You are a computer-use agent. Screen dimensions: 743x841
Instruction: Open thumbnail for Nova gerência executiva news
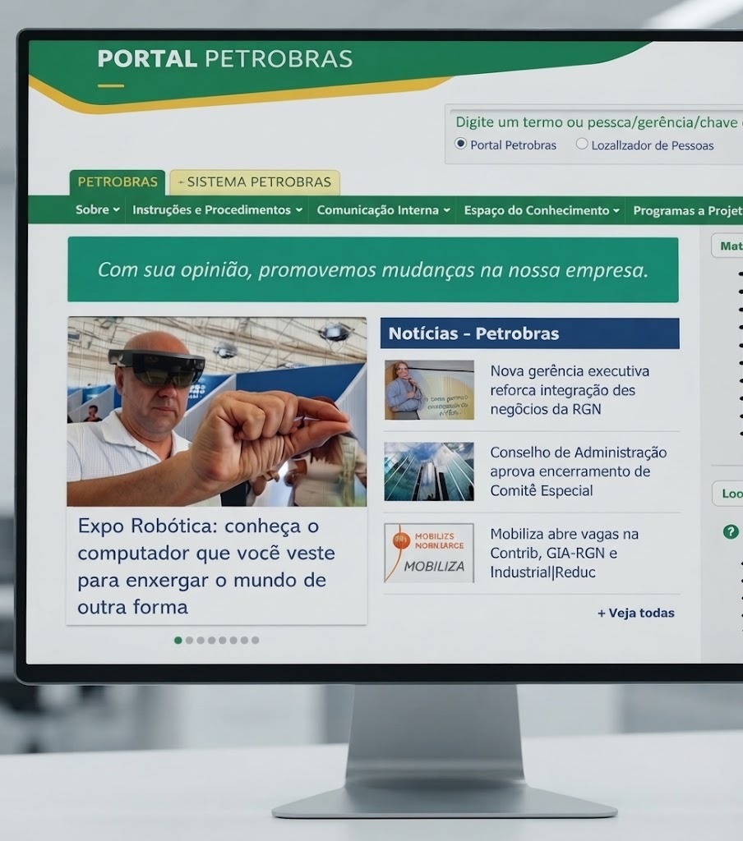tap(429, 390)
